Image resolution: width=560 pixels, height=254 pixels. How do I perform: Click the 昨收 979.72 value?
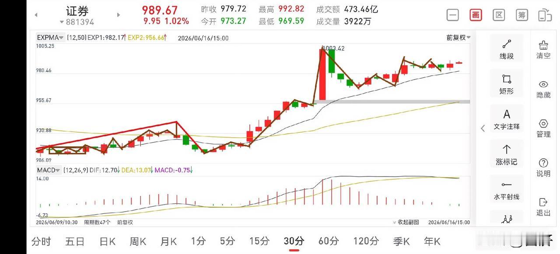(233, 9)
